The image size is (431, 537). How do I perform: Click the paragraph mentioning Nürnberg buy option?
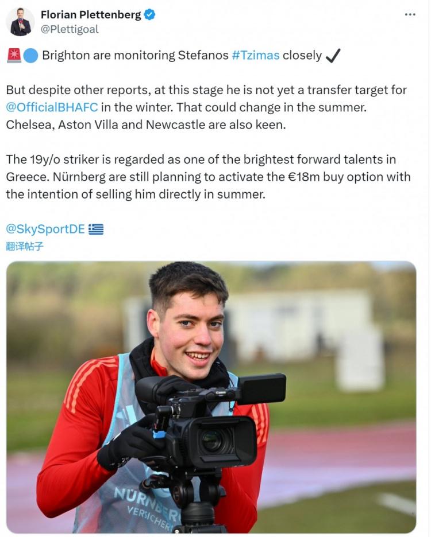(208, 177)
